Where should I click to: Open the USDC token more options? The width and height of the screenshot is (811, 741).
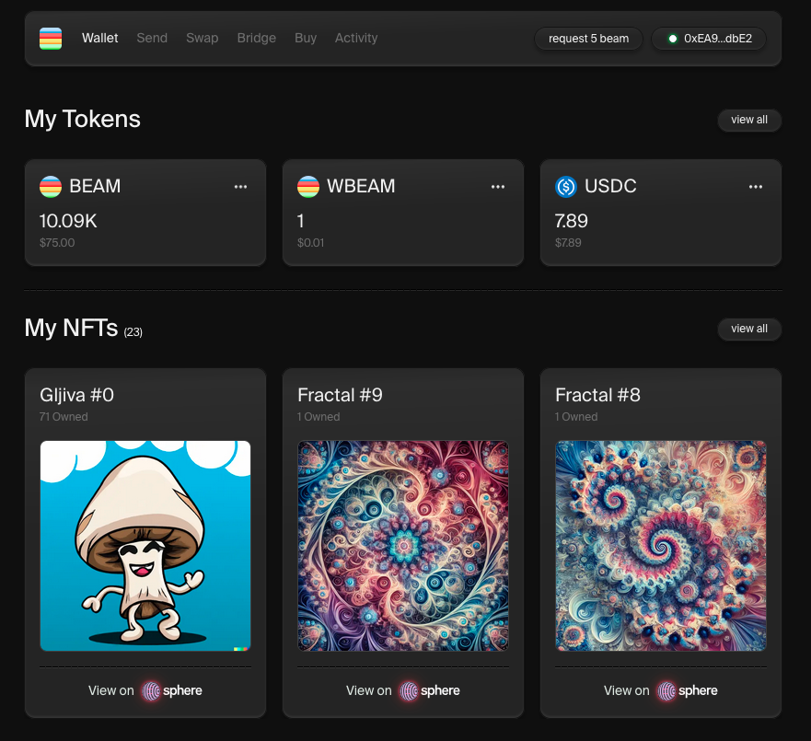pos(756,187)
